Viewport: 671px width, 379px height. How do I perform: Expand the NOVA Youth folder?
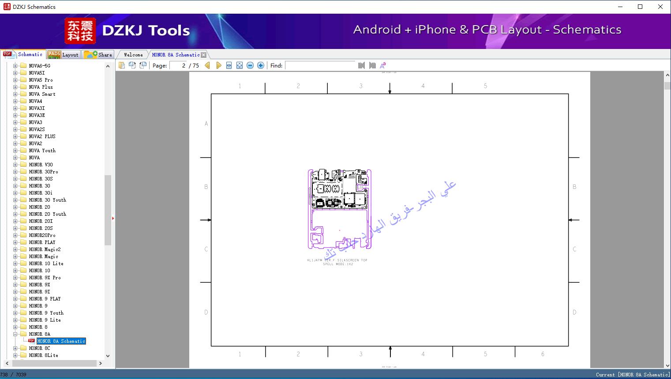[15, 150]
